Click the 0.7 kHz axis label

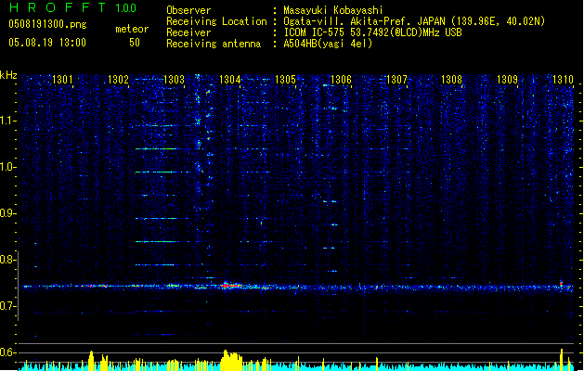[8, 306]
